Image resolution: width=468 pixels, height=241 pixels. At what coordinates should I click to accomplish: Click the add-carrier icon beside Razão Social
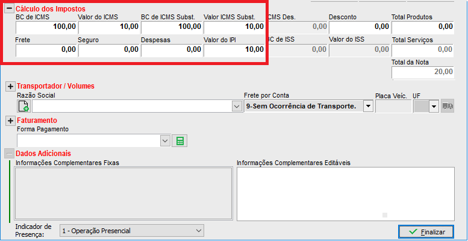(x=24, y=106)
